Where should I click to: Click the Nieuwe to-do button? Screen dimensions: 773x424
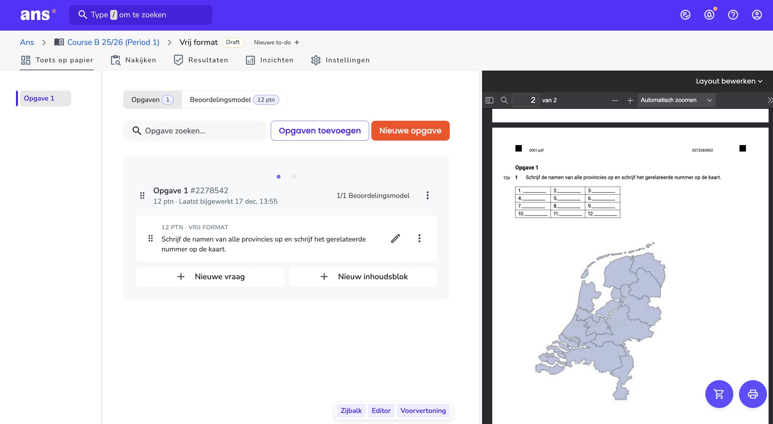[277, 42]
